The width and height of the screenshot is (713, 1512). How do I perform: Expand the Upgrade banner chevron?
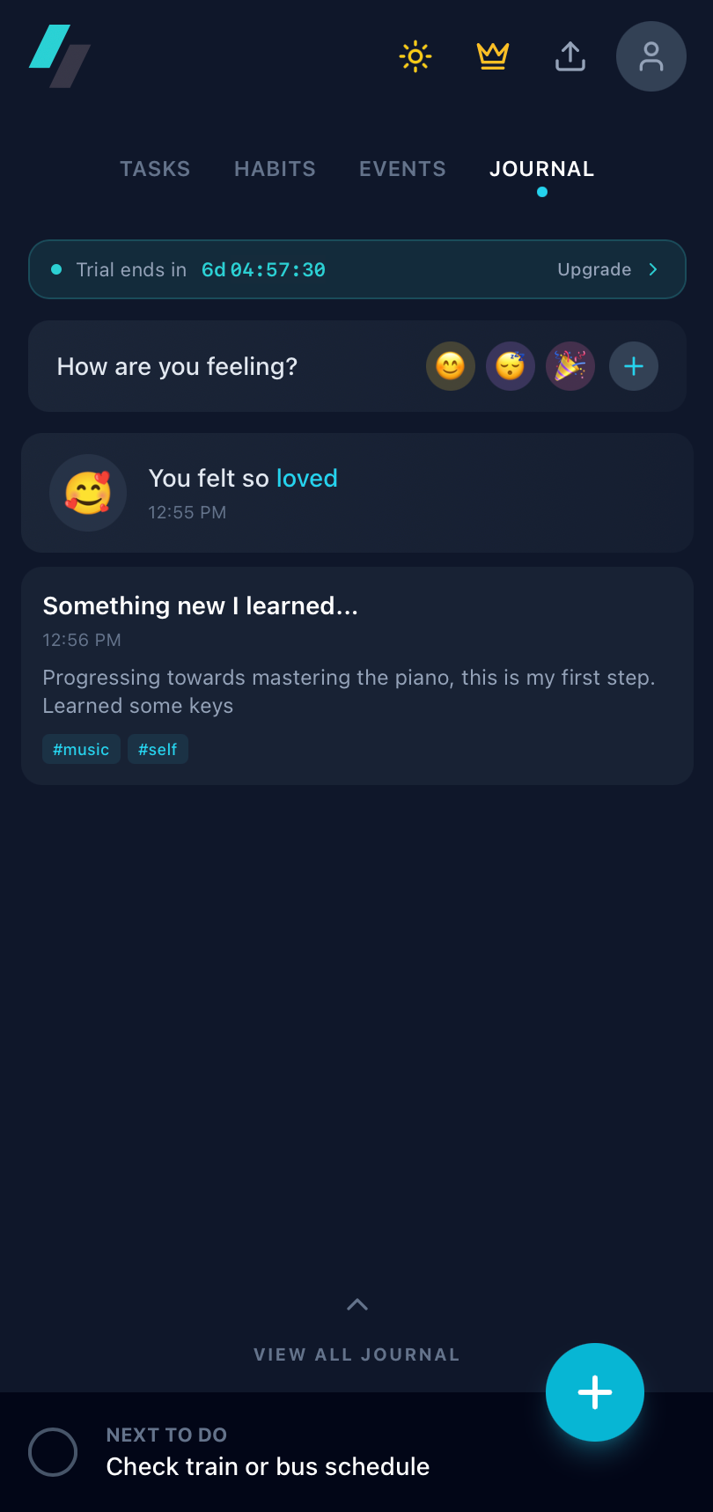tap(653, 269)
